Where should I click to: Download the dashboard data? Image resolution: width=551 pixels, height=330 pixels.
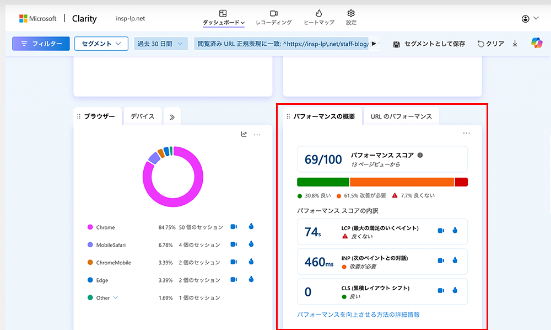tap(515, 44)
